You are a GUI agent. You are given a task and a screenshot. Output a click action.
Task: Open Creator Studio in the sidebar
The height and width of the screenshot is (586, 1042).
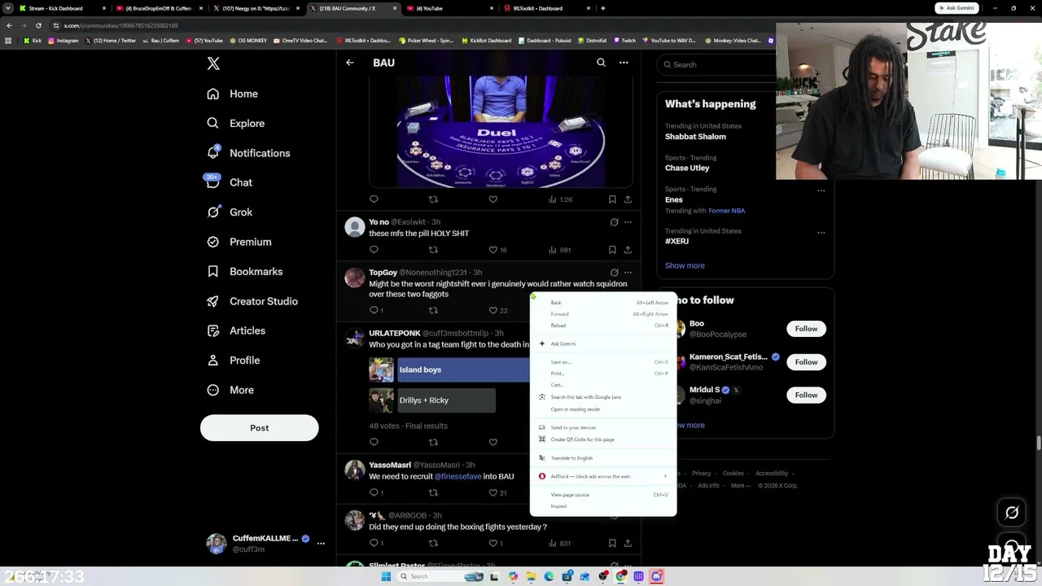(252, 301)
